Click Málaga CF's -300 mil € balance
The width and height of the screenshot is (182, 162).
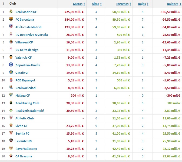(x=173, y=96)
